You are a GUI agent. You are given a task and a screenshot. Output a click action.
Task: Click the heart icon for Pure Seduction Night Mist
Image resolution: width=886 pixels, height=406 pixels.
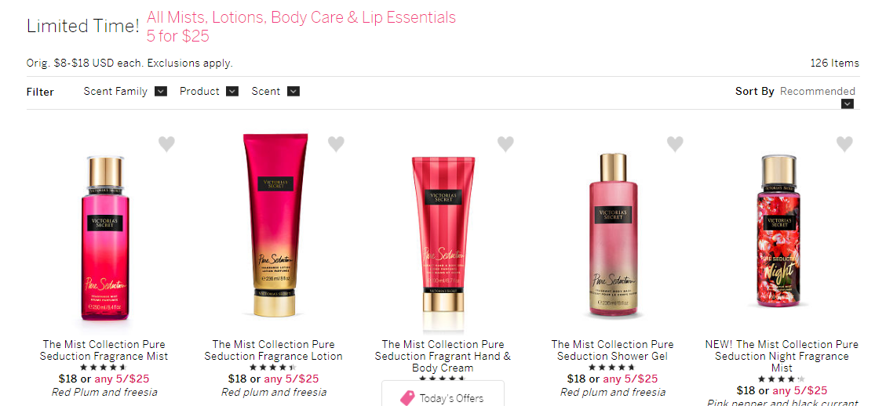[844, 144]
